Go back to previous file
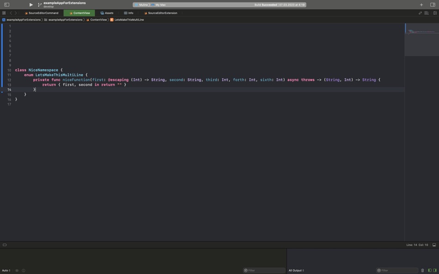The image size is (439, 274). pyautogui.click(x=11, y=13)
